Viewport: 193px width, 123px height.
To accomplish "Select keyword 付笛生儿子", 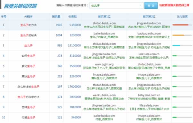I will tap(28, 118).
